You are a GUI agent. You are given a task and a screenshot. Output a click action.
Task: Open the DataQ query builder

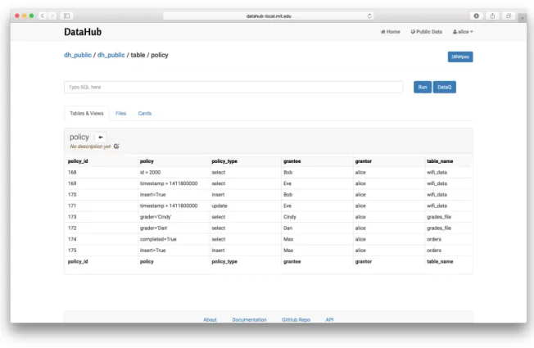(x=445, y=87)
